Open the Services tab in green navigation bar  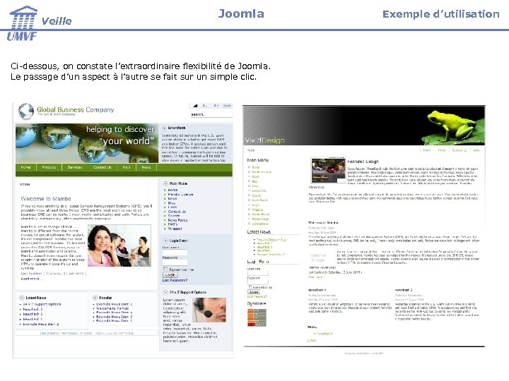(x=75, y=167)
